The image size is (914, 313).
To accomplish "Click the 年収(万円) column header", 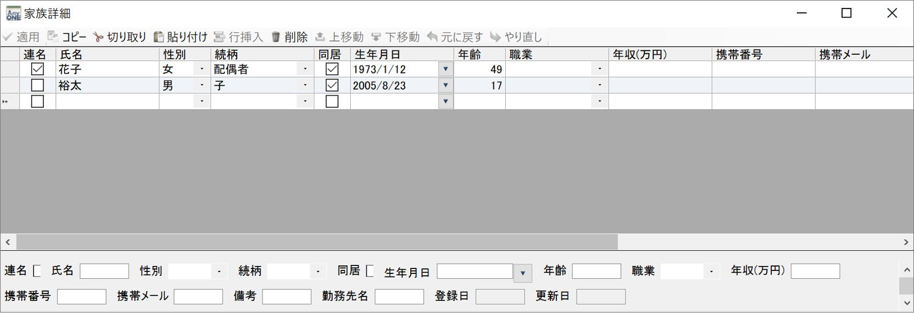I will tap(660, 54).
